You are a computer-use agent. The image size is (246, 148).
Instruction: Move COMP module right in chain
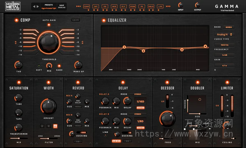pos(89,10)
